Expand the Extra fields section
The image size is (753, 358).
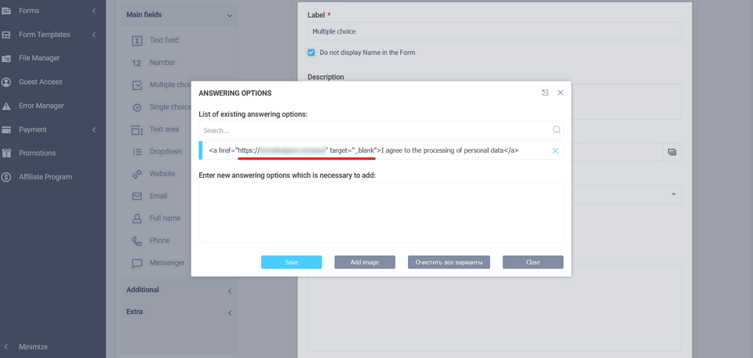pos(230,313)
